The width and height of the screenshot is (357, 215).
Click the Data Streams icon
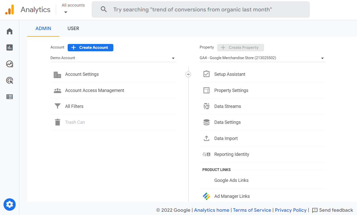click(x=207, y=106)
